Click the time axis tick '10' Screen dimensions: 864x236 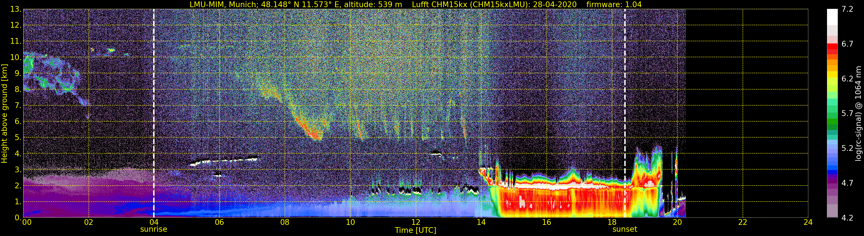click(x=350, y=222)
